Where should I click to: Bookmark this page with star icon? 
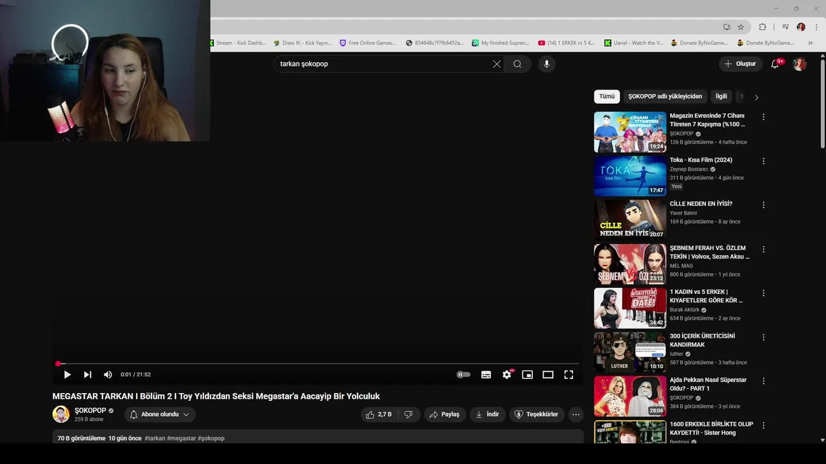[x=741, y=27]
